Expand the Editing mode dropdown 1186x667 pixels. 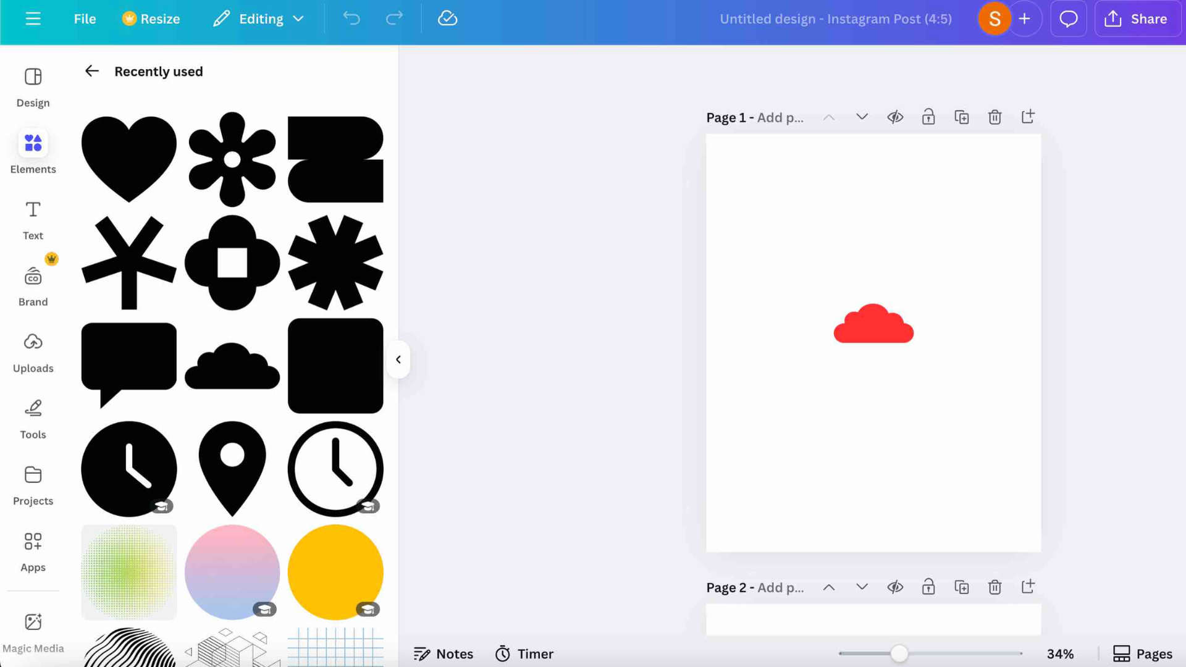[x=259, y=19]
